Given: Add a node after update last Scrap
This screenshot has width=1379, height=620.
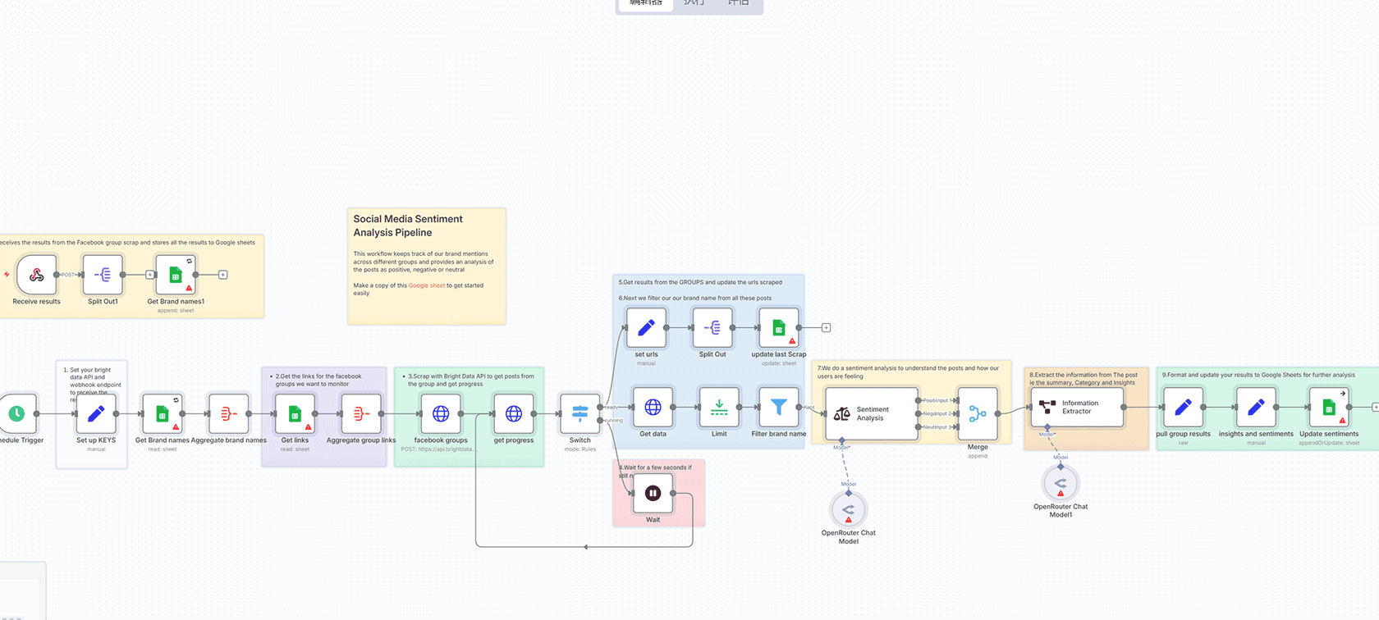Looking at the screenshot, I should coord(827,328).
